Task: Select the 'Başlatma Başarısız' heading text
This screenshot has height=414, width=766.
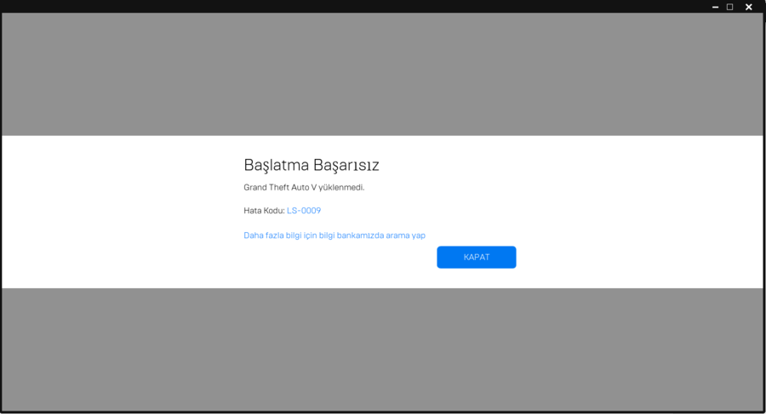Action: coord(312,166)
